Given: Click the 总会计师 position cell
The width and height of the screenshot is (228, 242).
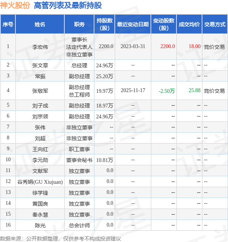Looking at the screenshot, I should (79, 225).
